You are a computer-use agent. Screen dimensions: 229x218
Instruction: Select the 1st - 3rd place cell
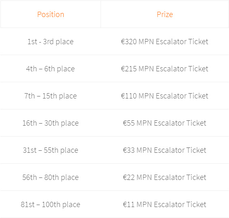click(x=51, y=41)
